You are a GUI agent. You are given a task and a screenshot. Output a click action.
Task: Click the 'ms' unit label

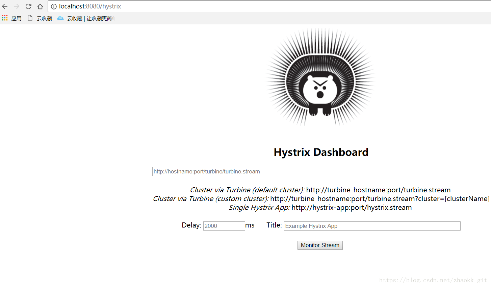point(250,225)
